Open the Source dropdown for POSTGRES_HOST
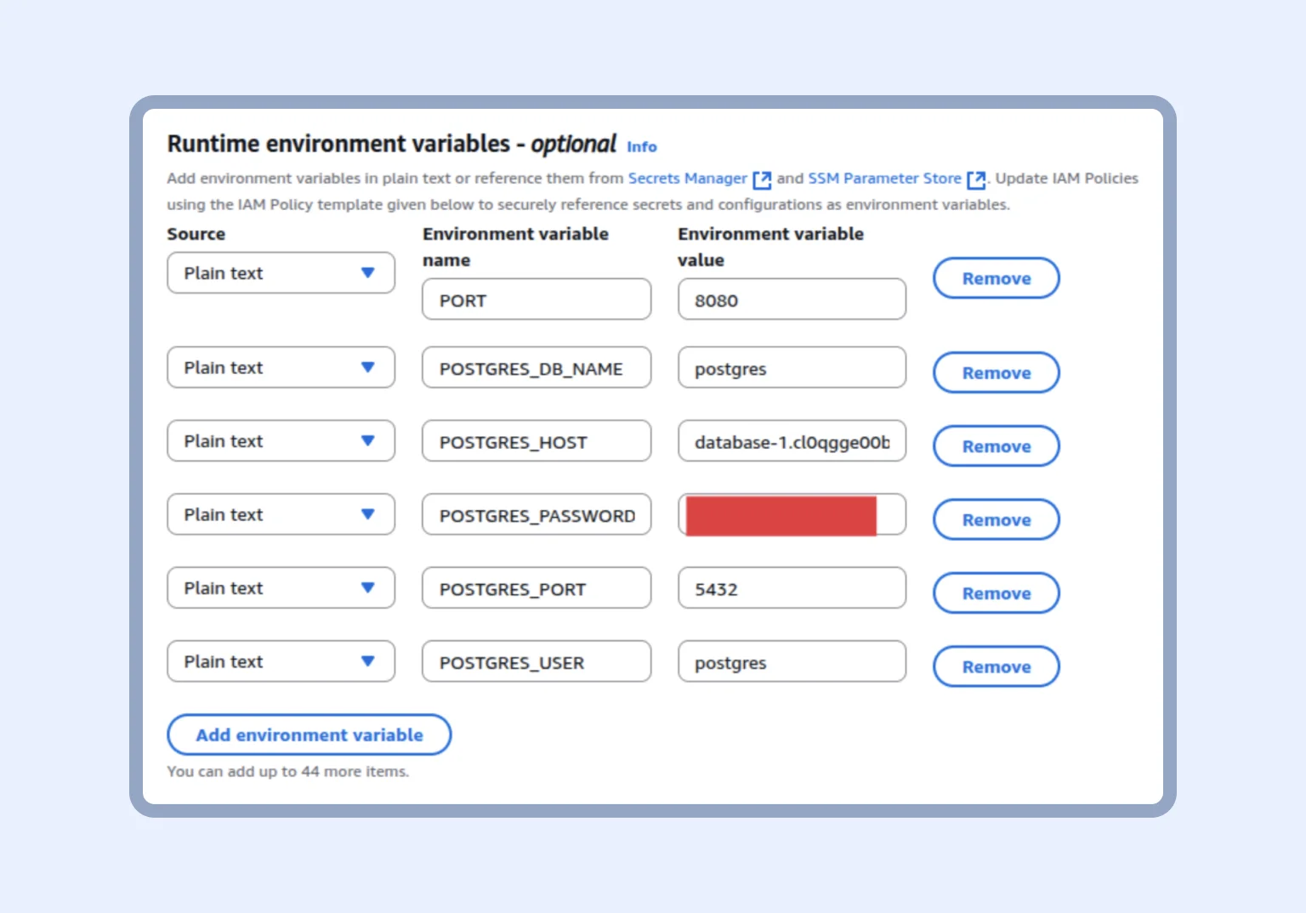 point(281,440)
